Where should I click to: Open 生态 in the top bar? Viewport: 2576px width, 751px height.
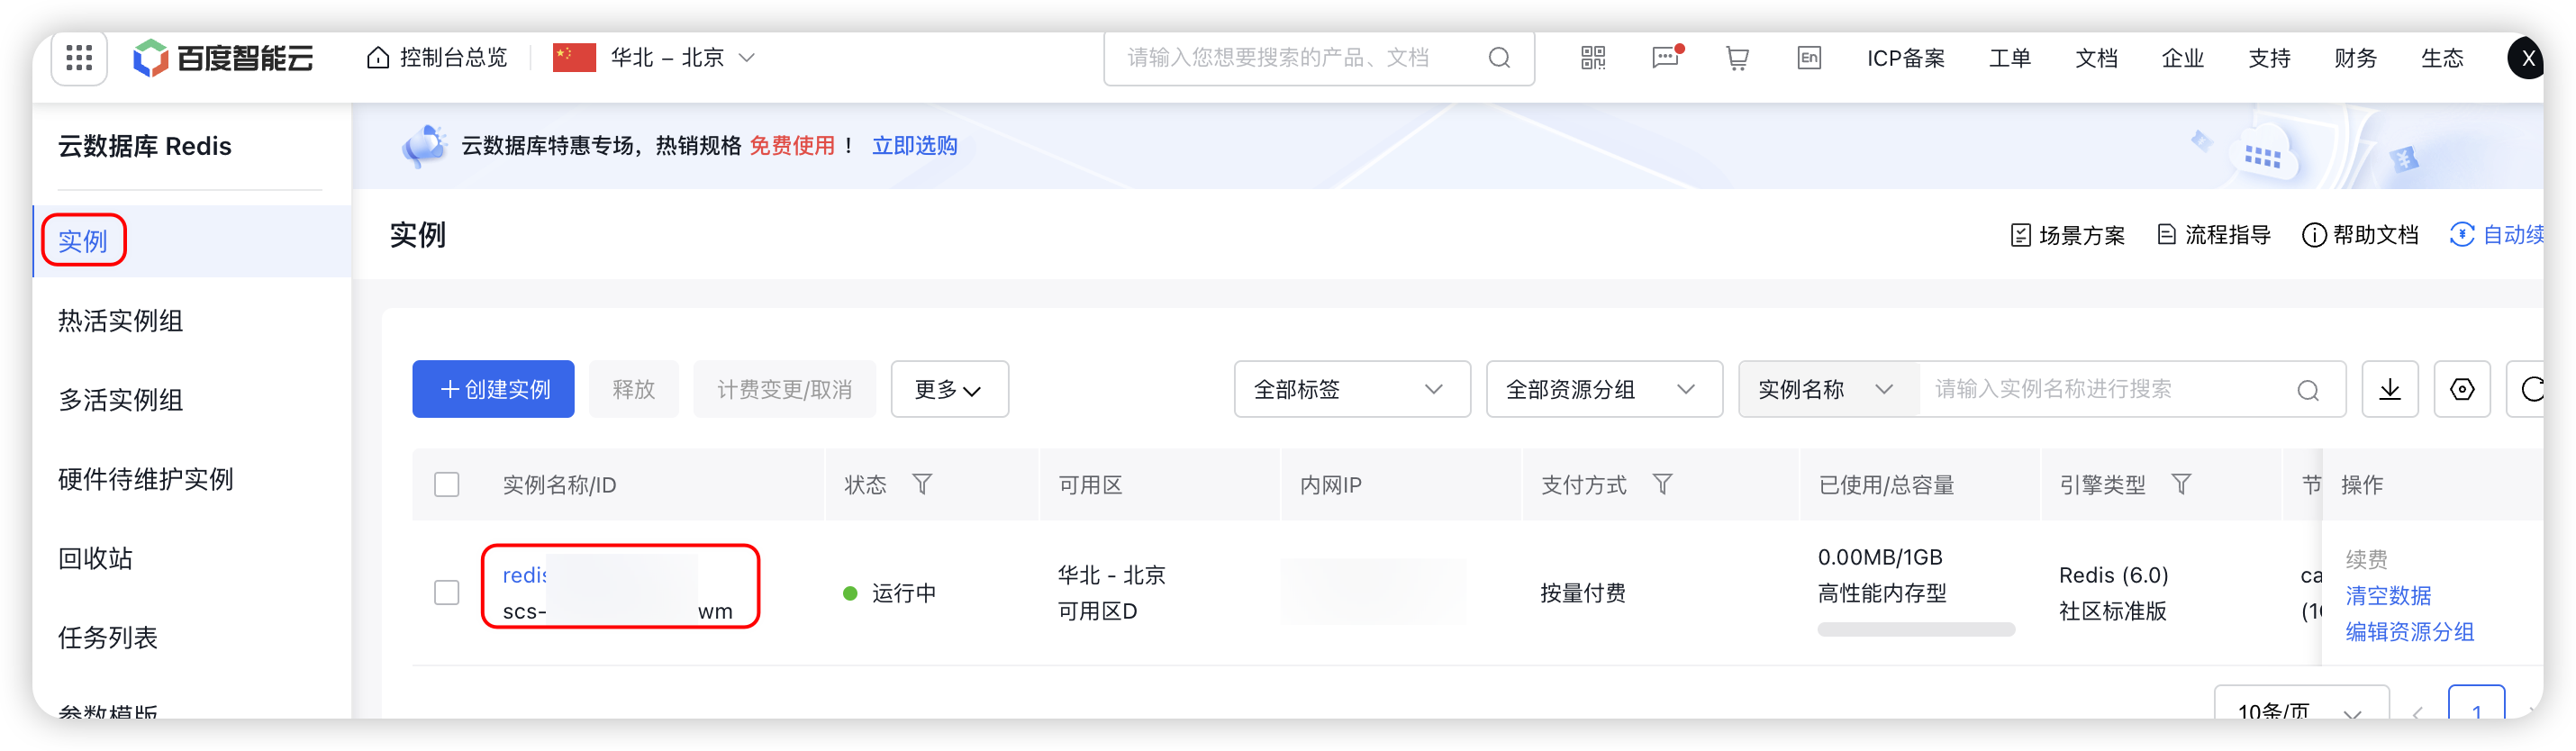pyautogui.click(x=2442, y=58)
